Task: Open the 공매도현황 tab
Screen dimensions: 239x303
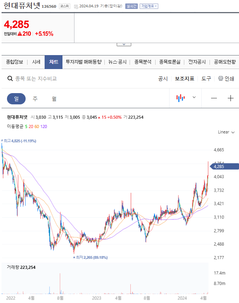Action: click(x=225, y=62)
